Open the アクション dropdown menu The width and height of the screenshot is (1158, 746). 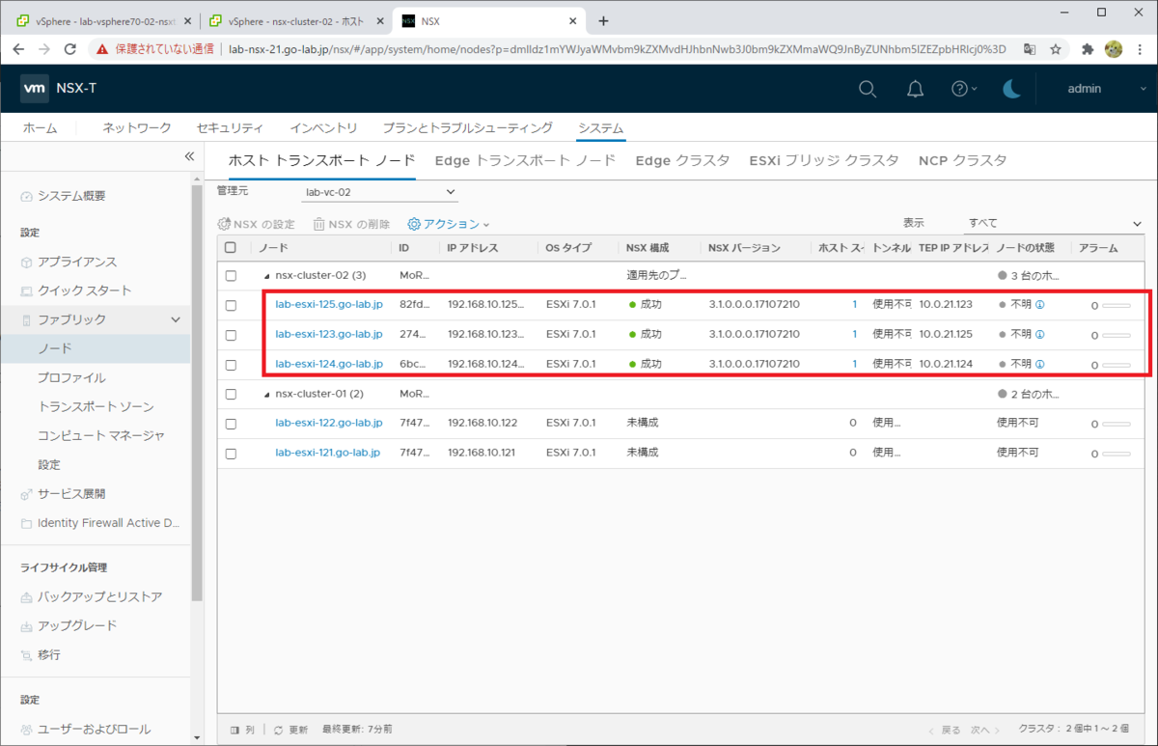tap(449, 224)
